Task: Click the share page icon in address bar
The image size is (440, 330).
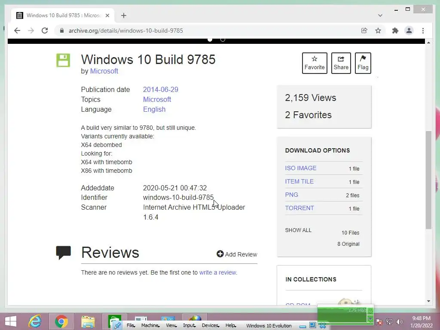Action: [364, 31]
